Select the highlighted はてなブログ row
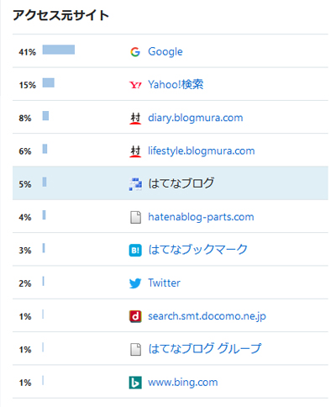The image size is (336, 407). [171, 183]
